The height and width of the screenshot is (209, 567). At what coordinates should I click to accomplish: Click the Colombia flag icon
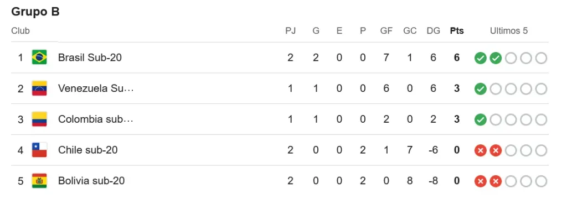click(39, 119)
